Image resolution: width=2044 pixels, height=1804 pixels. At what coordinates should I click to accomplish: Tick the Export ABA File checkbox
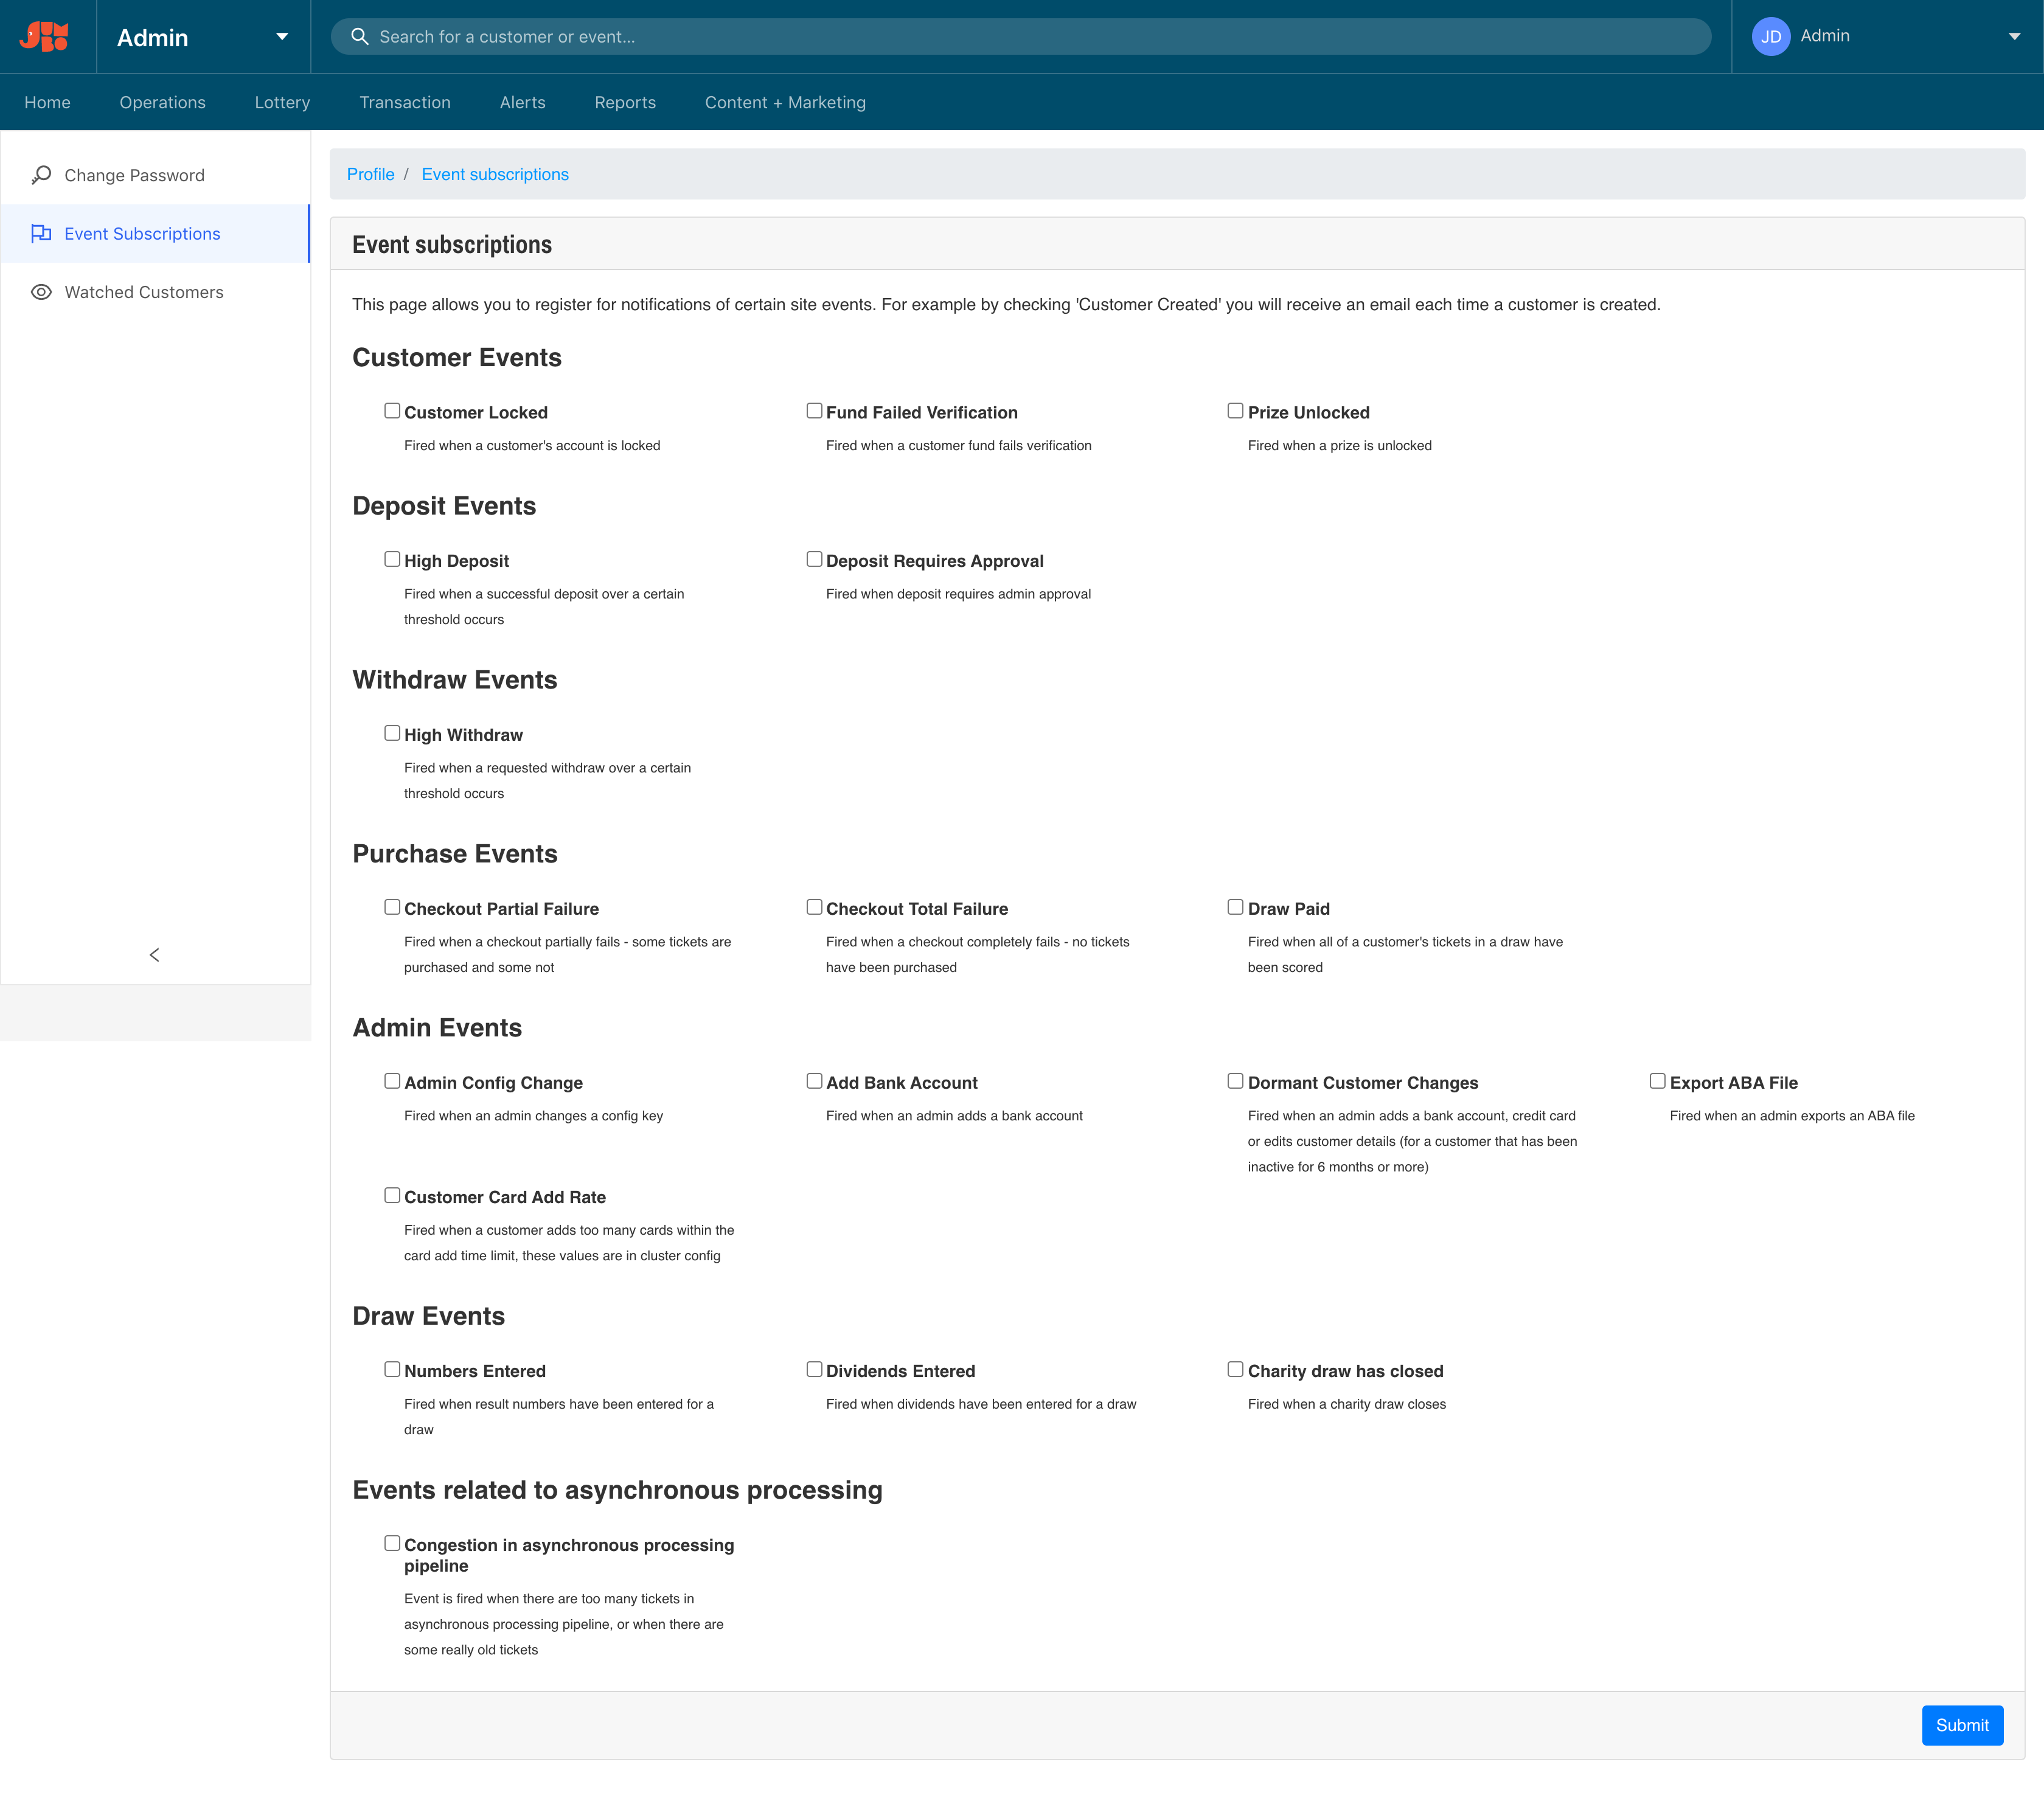tap(1657, 1081)
